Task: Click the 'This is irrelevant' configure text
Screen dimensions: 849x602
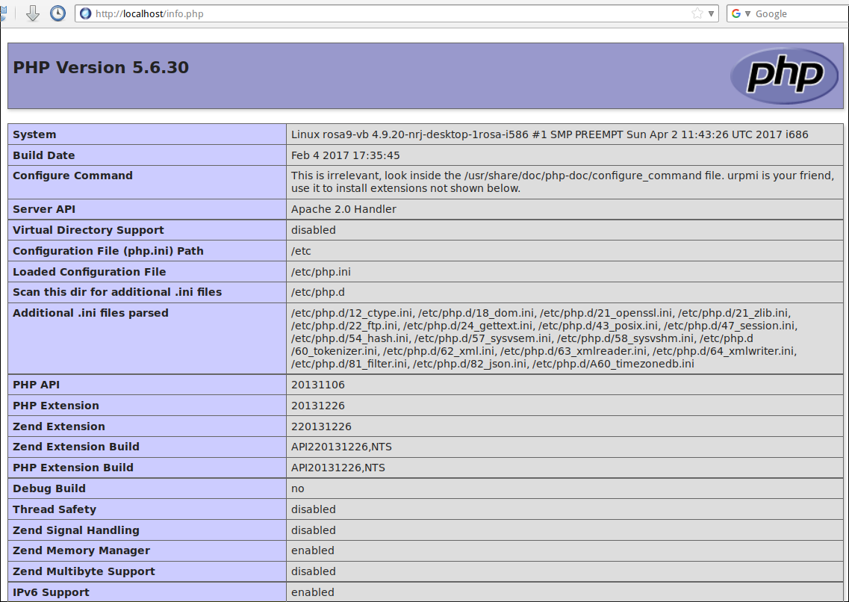Action: pos(562,182)
